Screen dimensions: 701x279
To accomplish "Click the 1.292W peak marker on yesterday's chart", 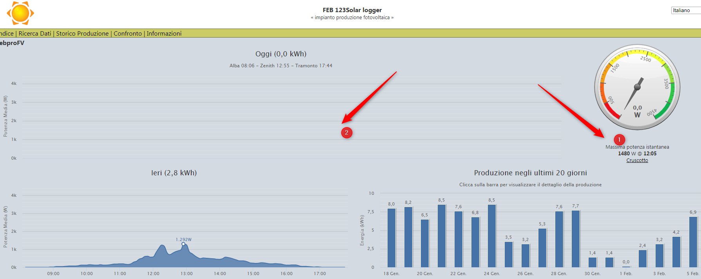I will click(183, 244).
